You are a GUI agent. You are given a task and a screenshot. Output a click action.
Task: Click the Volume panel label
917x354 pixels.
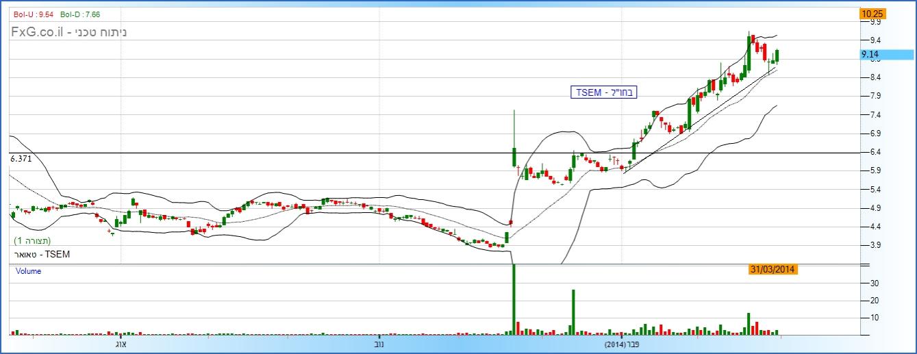29,271
